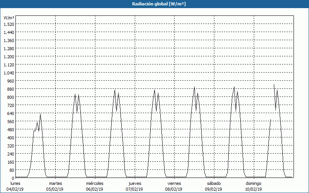Click the 07/02/19 date label

pos(134,189)
